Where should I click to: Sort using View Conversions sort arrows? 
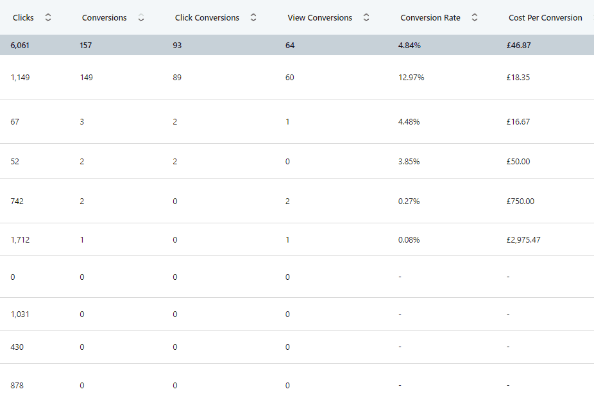click(366, 17)
